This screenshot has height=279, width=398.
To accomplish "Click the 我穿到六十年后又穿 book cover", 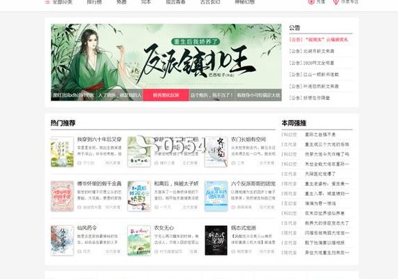I will [x=62, y=151].
